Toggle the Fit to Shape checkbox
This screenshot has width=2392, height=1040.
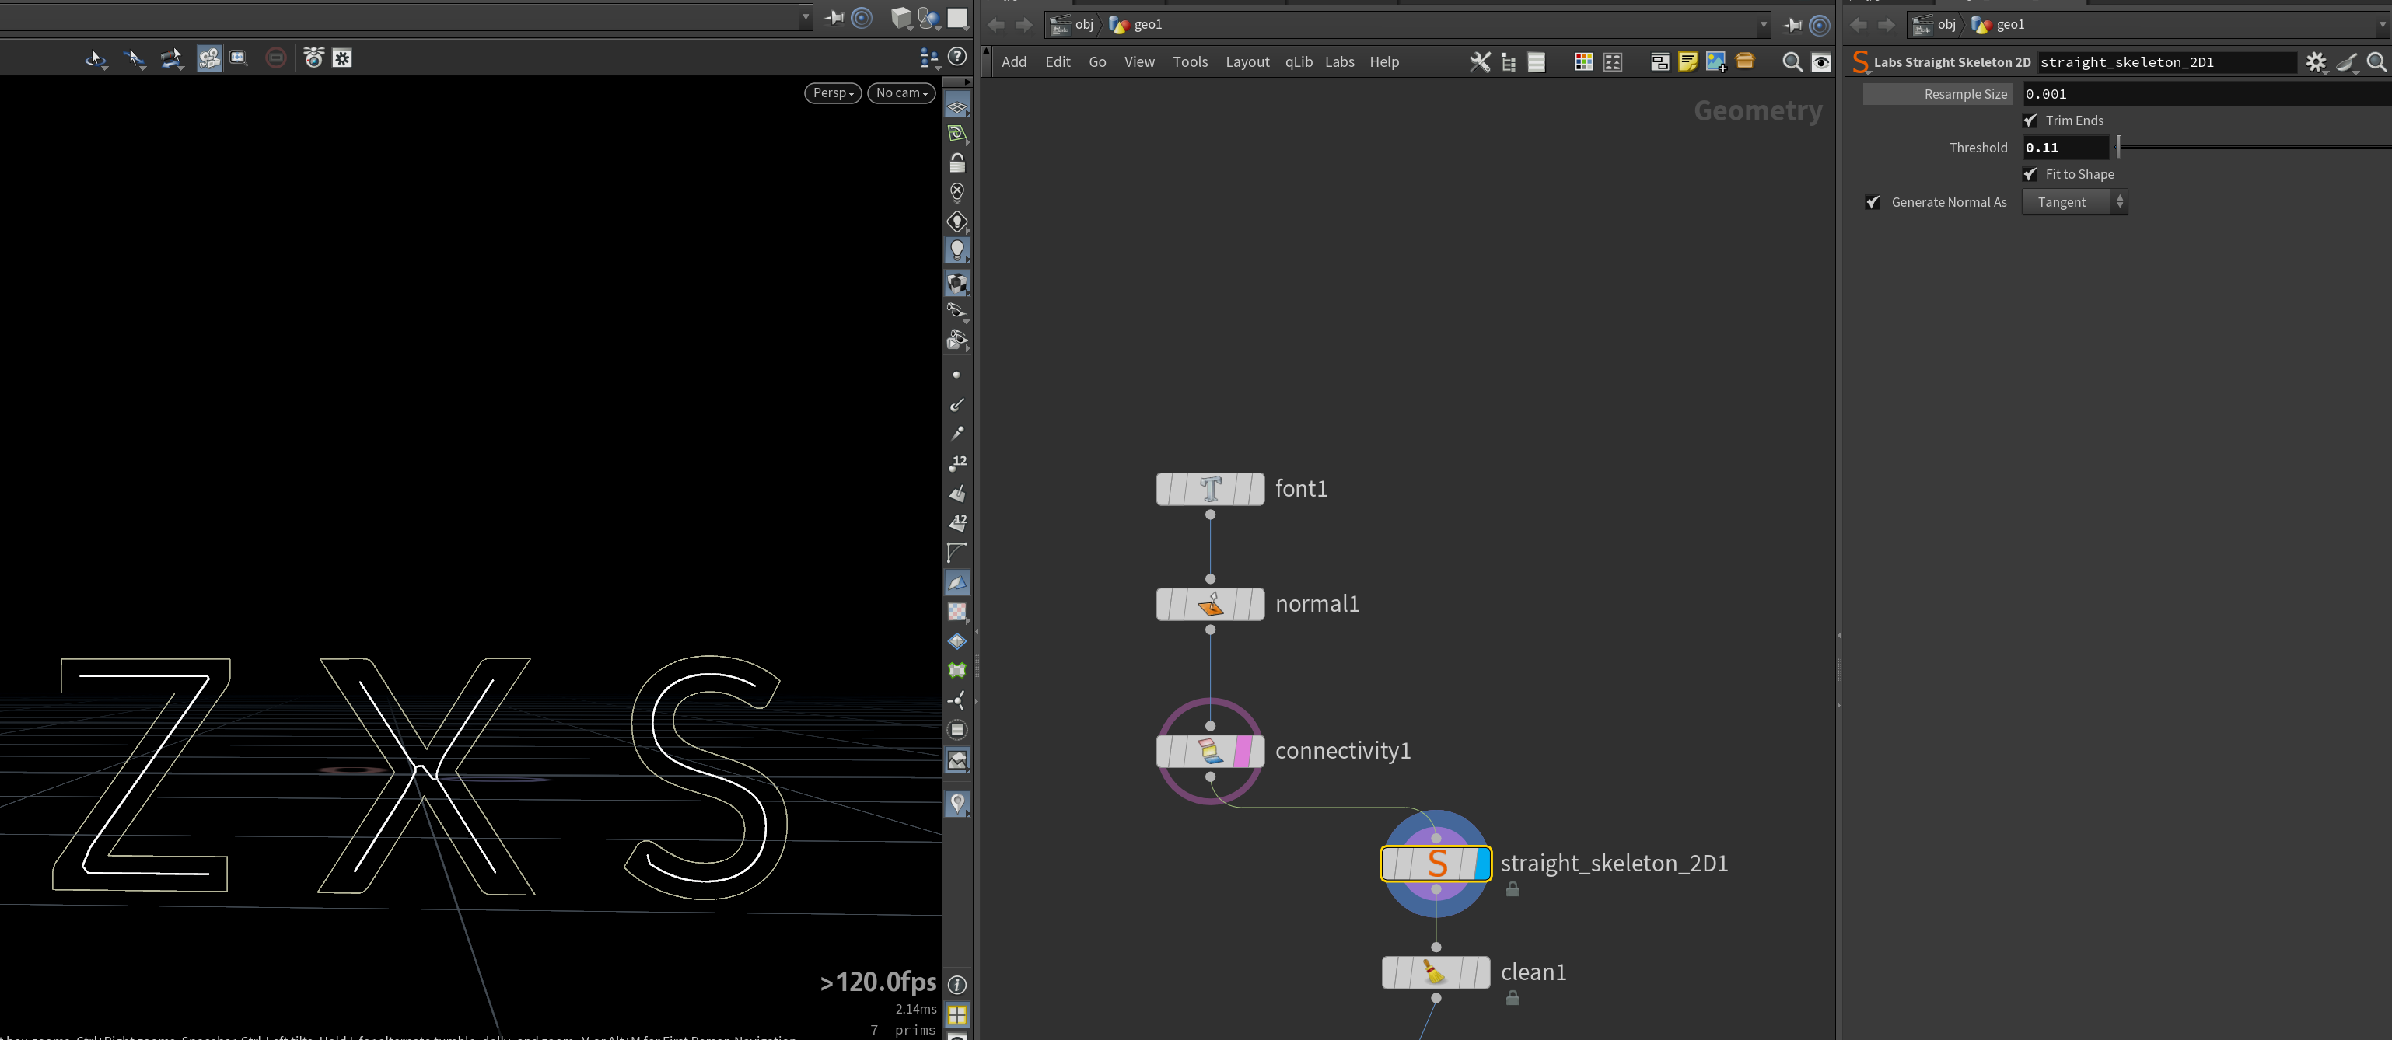click(2030, 174)
